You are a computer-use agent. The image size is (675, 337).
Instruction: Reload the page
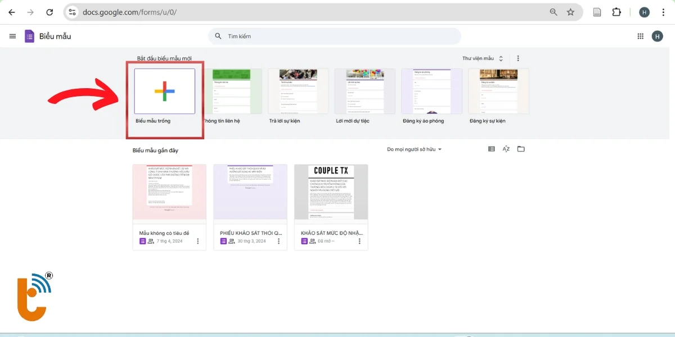pos(49,12)
